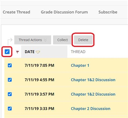Image resolution: width=128 pixels, height=118 pixels.
Task: Open the 4:55 PM Chapter 1&2 Discussion link
Action: point(93,80)
